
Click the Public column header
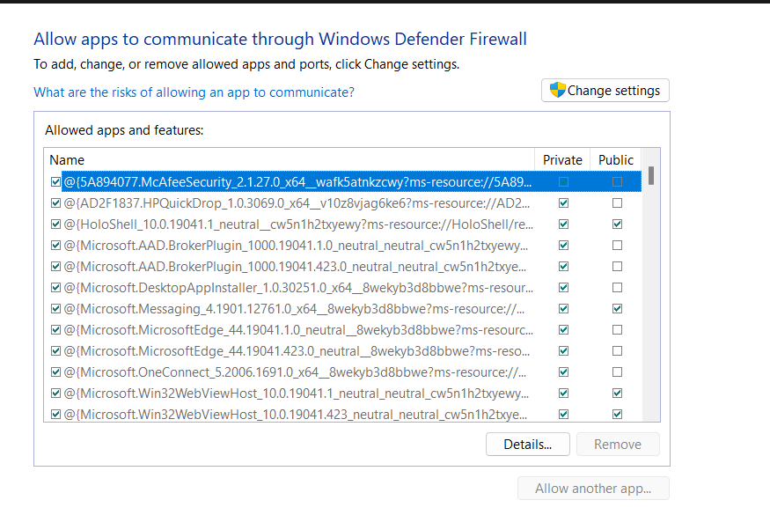click(616, 159)
